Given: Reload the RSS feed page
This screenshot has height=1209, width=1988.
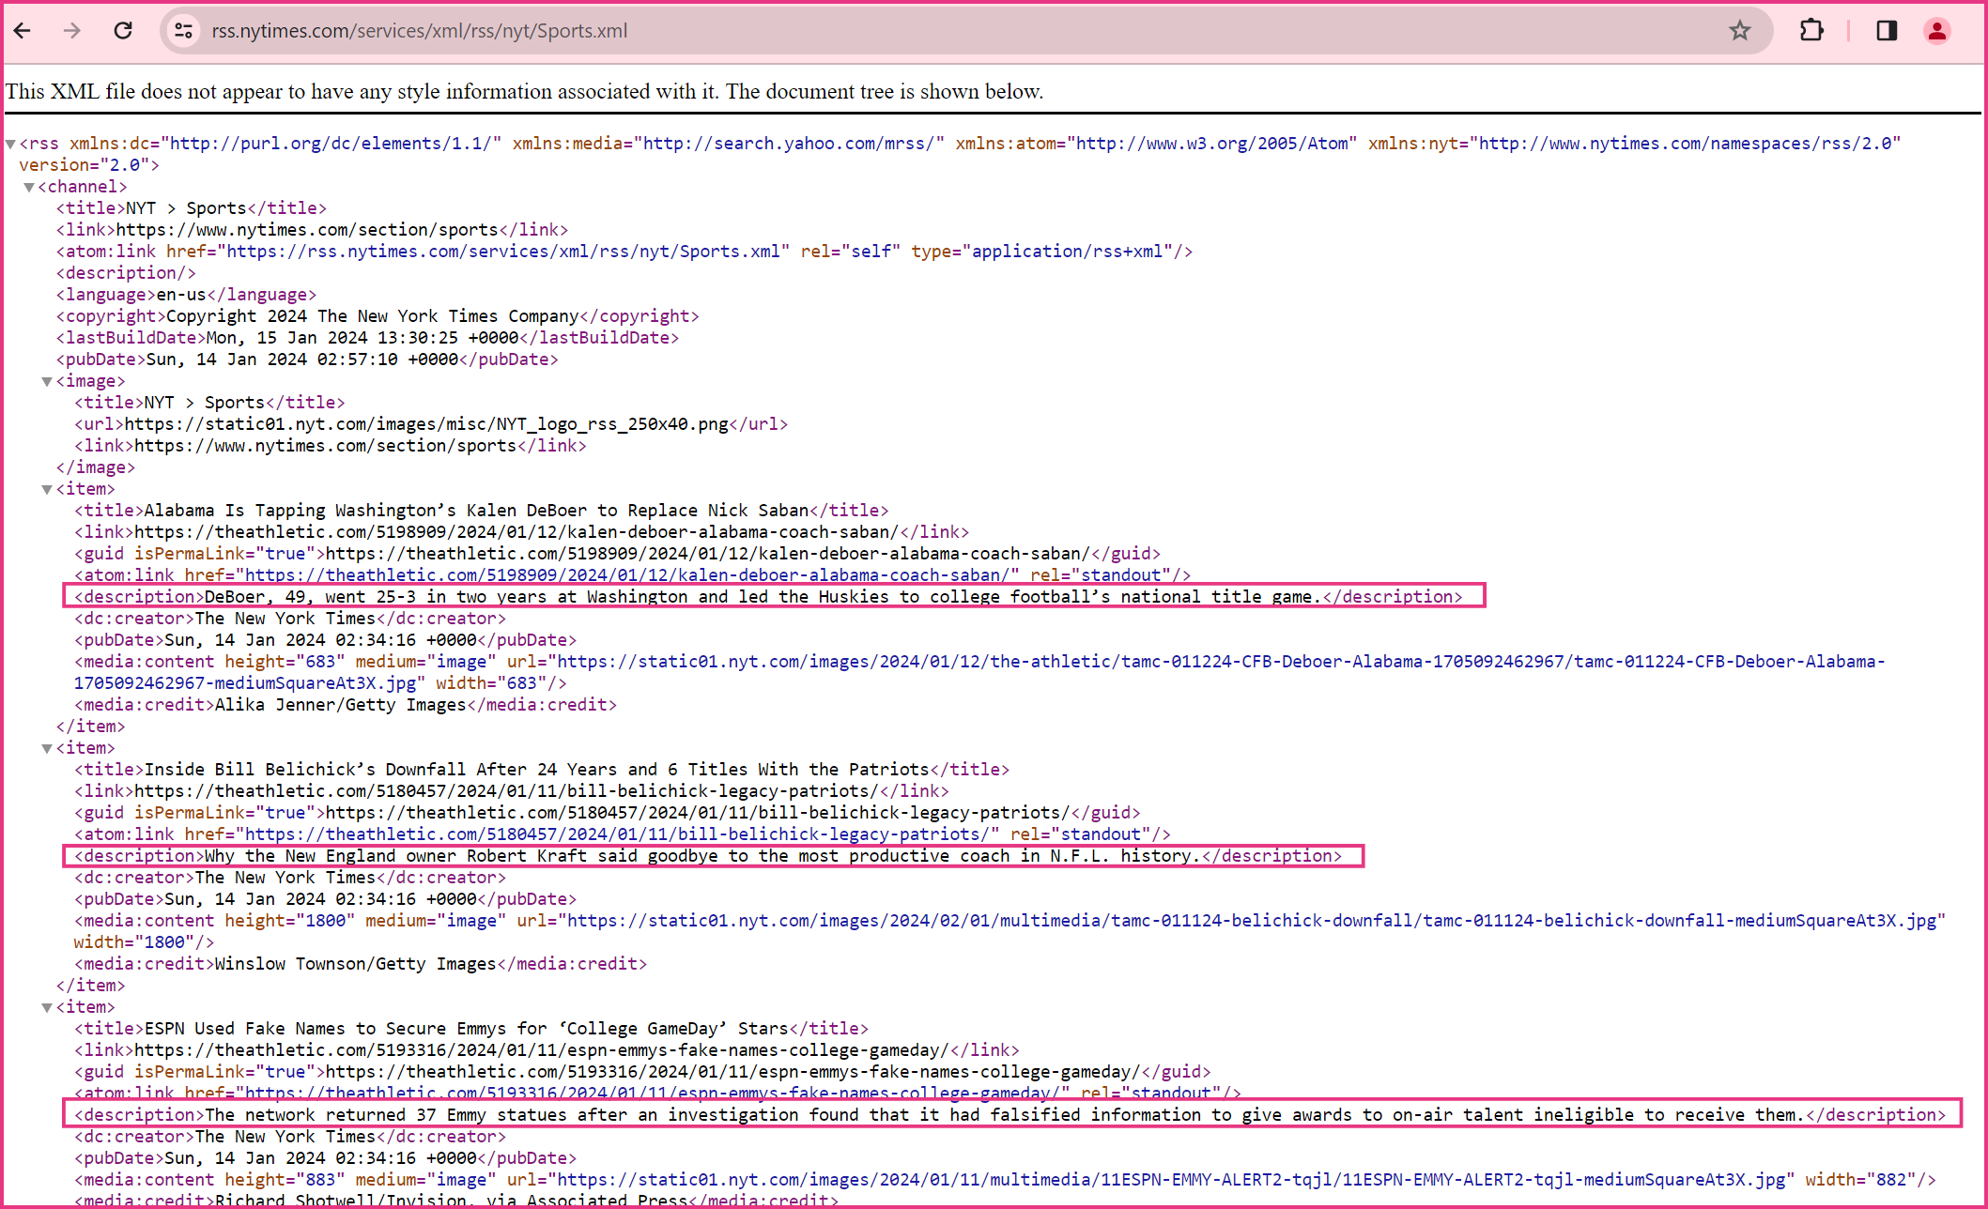Looking at the screenshot, I should [x=123, y=31].
